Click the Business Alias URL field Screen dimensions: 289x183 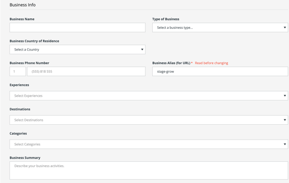tap(220, 71)
